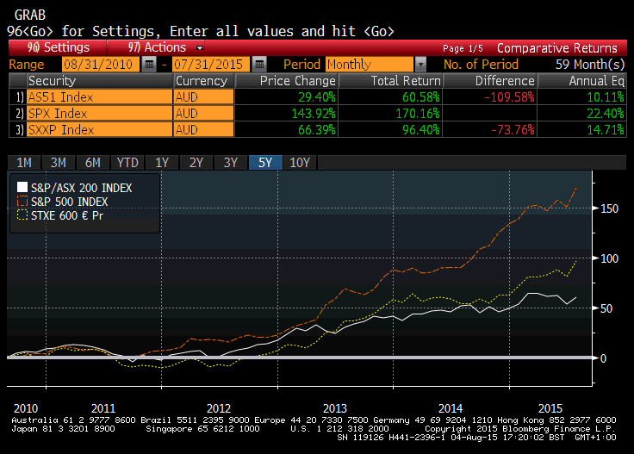Click the row number 2) cell
This screenshot has height=454, width=634.
18,113
